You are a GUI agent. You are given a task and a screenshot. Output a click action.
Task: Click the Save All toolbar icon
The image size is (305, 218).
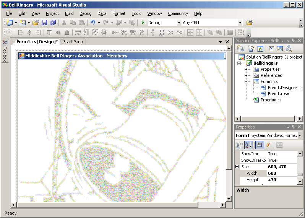(x=53, y=23)
